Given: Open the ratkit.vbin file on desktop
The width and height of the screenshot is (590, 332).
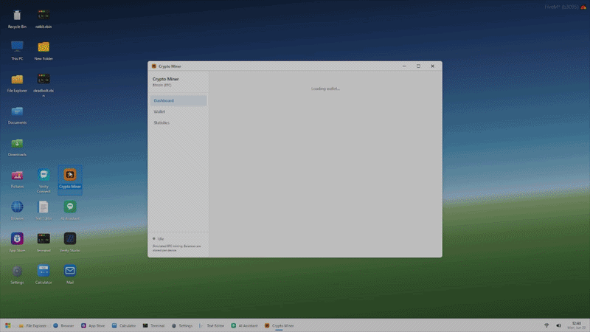Looking at the screenshot, I should coord(44,19).
